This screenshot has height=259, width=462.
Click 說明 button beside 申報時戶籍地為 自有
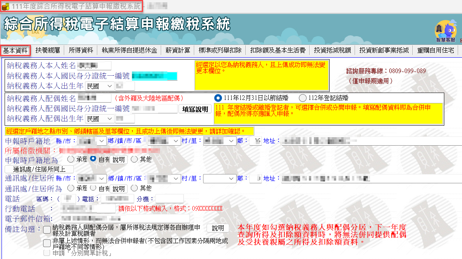click(118, 159)
